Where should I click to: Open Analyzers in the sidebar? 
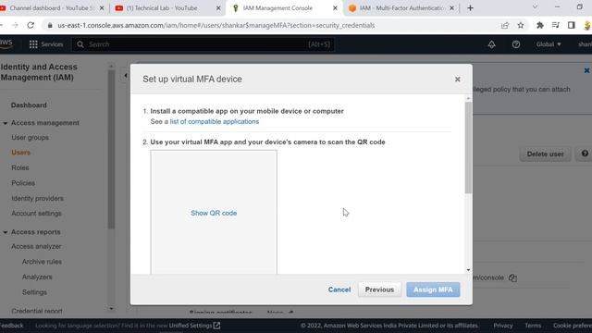pos(37,277)
